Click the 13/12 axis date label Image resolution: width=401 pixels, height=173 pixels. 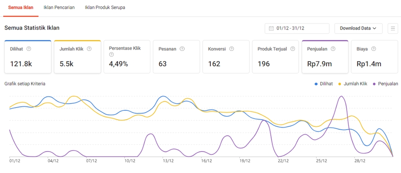coord(168,161)
